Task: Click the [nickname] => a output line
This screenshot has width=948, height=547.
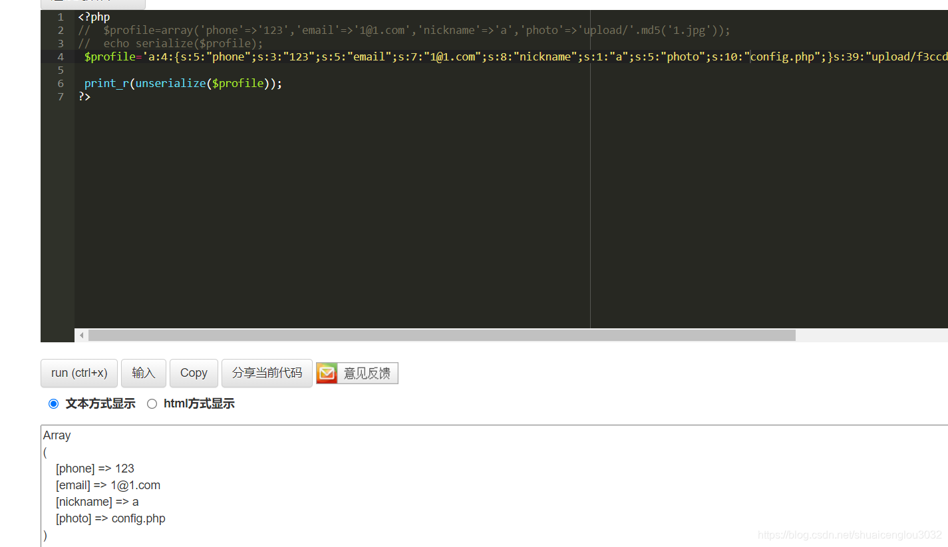Action: [x=97, y=502]
